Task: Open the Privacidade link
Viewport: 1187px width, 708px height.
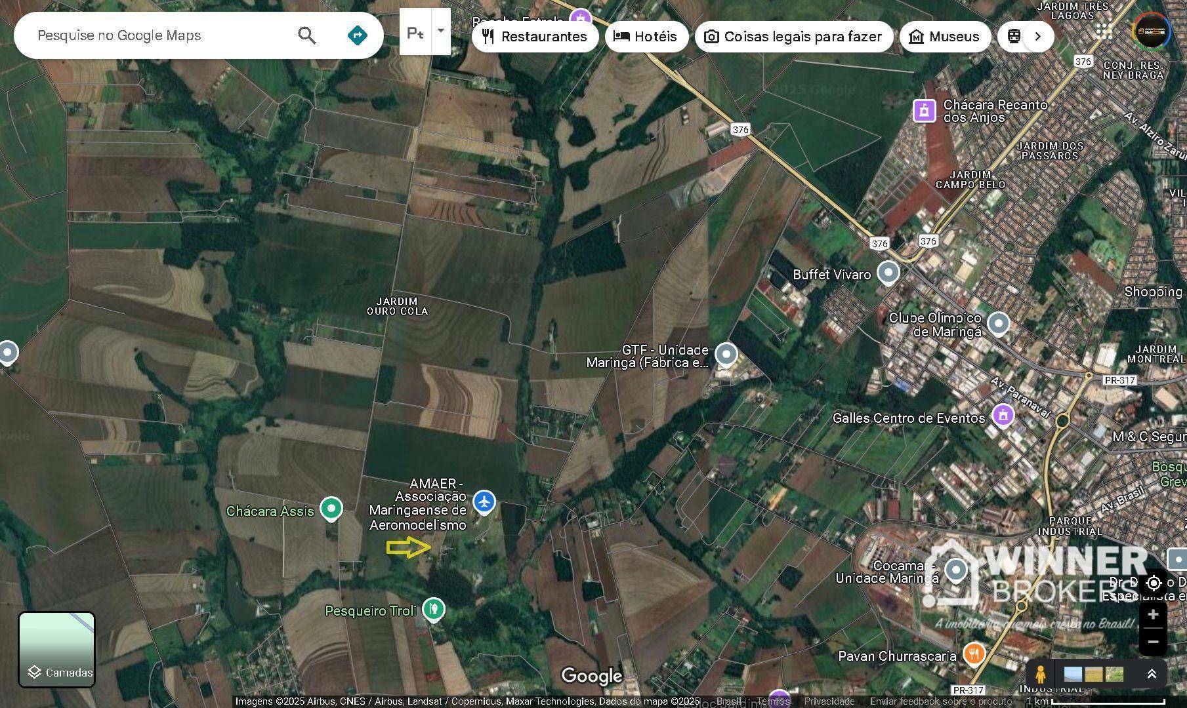Action: (829, 701)
